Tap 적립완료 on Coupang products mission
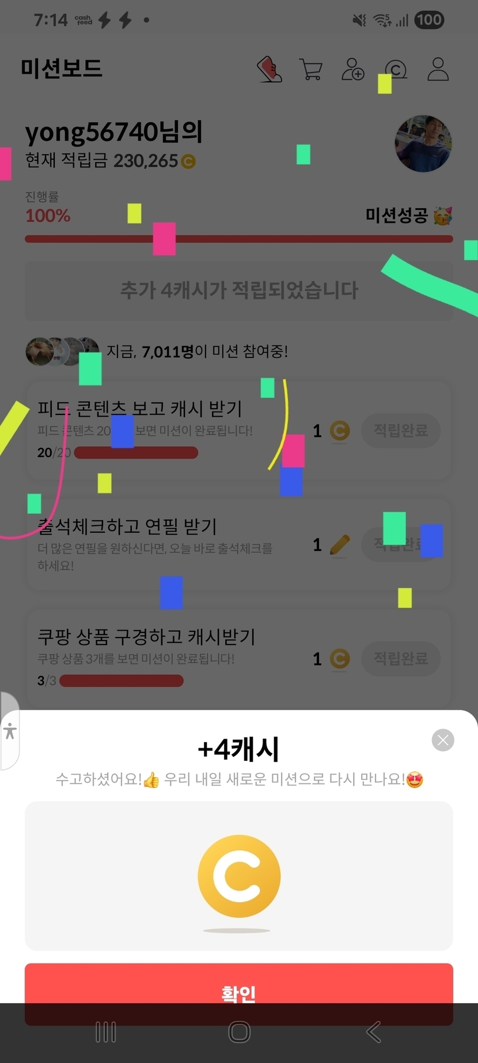The image size is (478, 1063). click(401, 658)
